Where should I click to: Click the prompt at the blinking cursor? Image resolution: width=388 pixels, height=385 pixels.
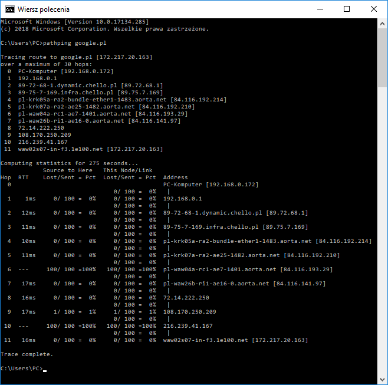[x=45, y=369]
